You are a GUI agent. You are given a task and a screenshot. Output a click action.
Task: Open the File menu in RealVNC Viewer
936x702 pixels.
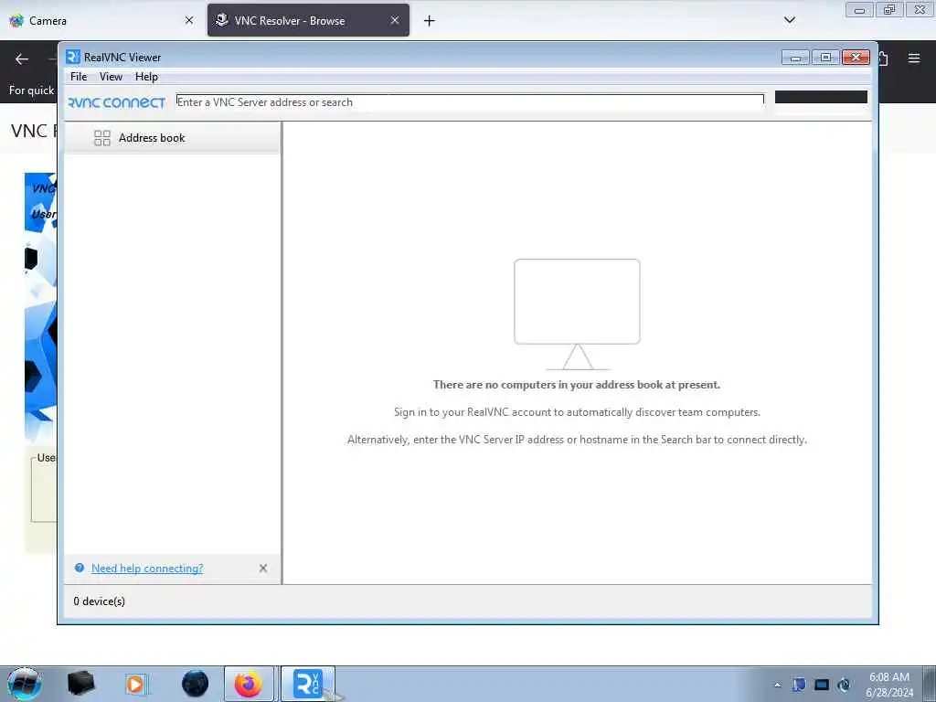pos(79,77)
